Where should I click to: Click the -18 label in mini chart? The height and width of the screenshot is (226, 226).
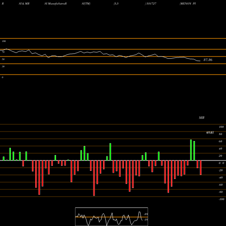click(146, 220)
